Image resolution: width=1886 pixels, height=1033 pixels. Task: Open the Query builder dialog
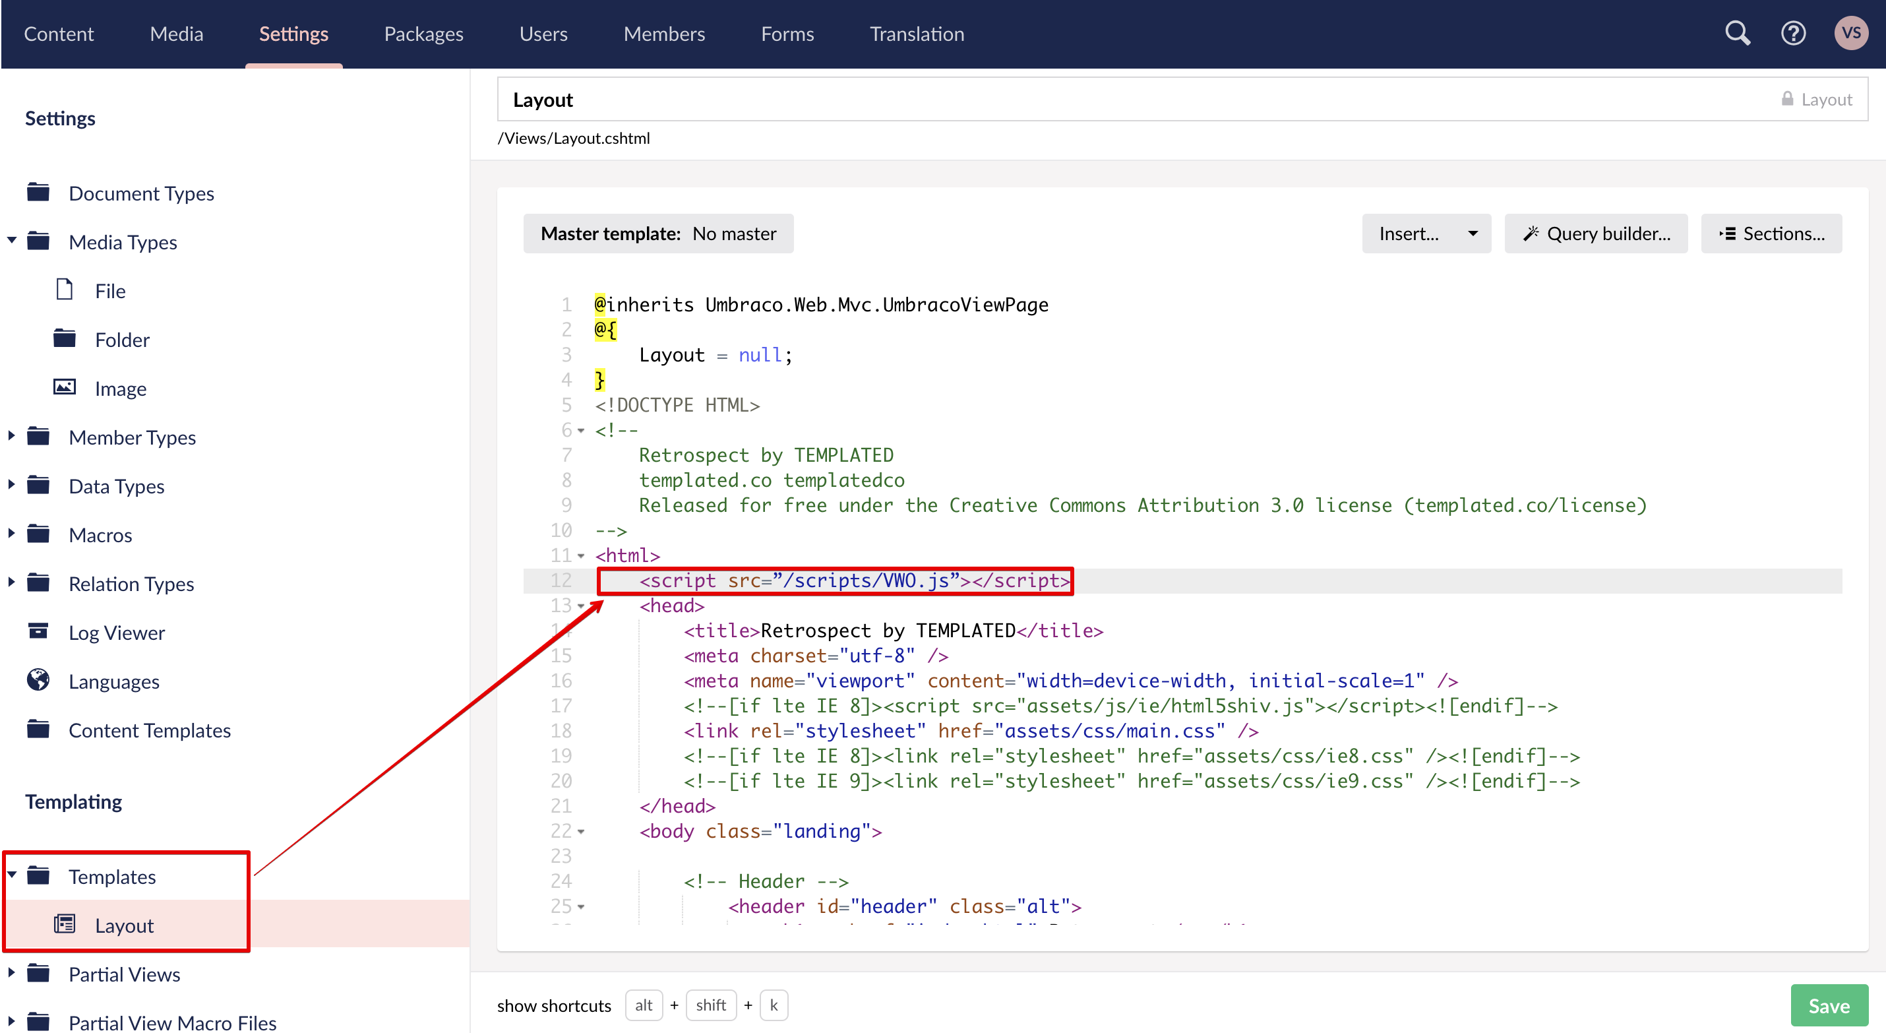pos(1596,234)
